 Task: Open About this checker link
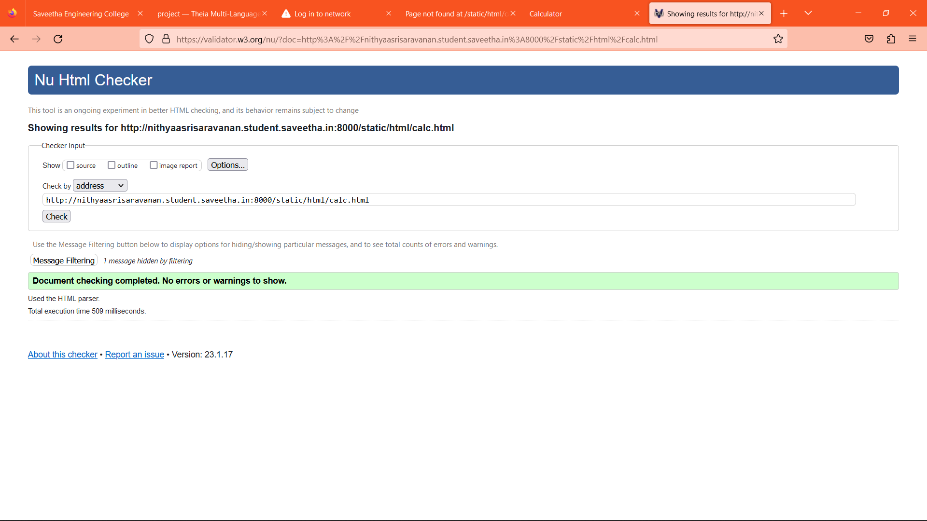click(x=62, y=355)
